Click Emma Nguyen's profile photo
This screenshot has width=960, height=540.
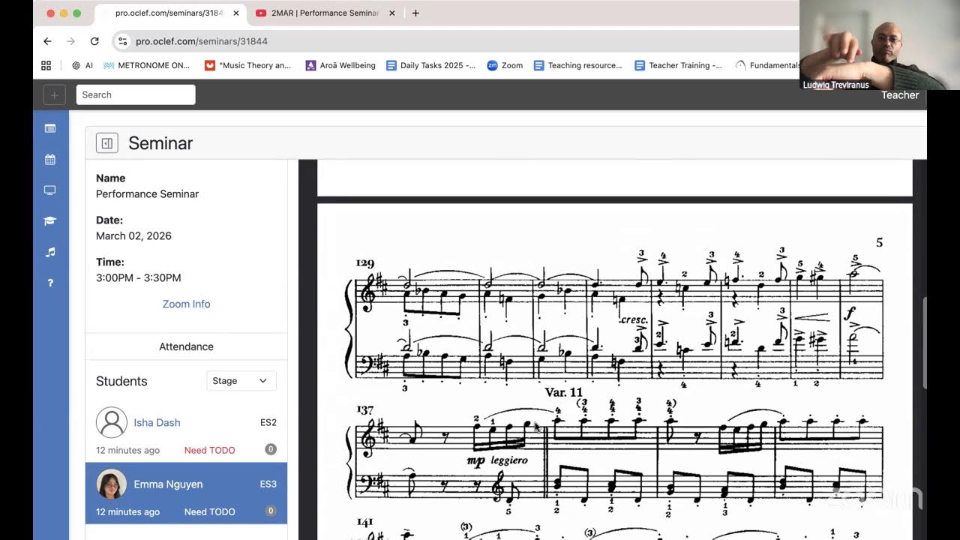point(112,484)
